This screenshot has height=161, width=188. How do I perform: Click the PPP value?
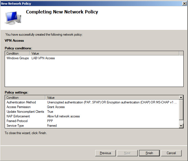pyautogui.click(x=50, y=121)
